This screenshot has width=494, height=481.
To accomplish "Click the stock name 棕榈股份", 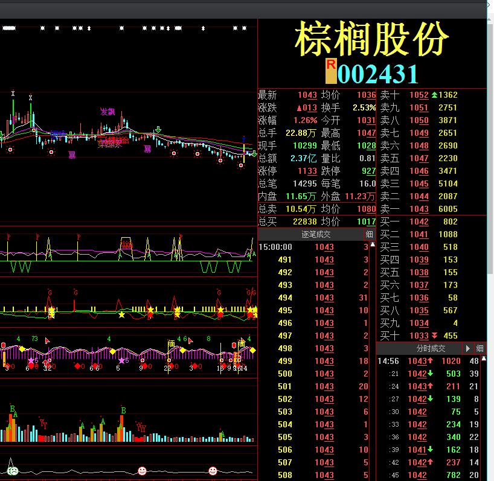I will point(372,39).
